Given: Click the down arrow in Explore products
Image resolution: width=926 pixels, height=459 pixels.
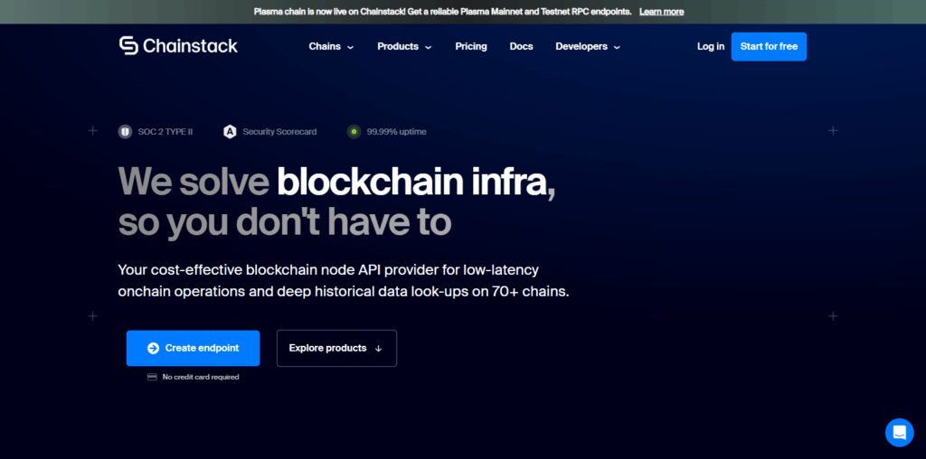Looking at the screenshot, I should tap(379, 348).
